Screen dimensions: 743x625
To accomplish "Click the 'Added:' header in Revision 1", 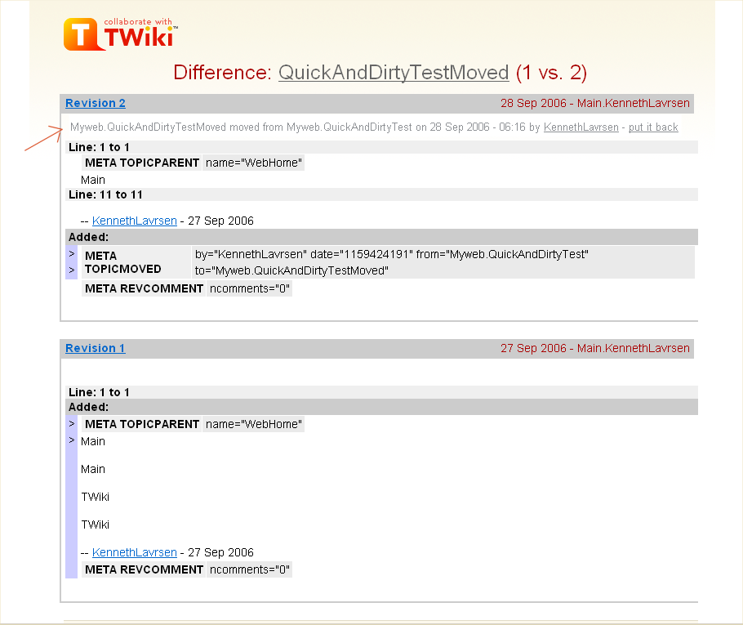I will (88, 407).
